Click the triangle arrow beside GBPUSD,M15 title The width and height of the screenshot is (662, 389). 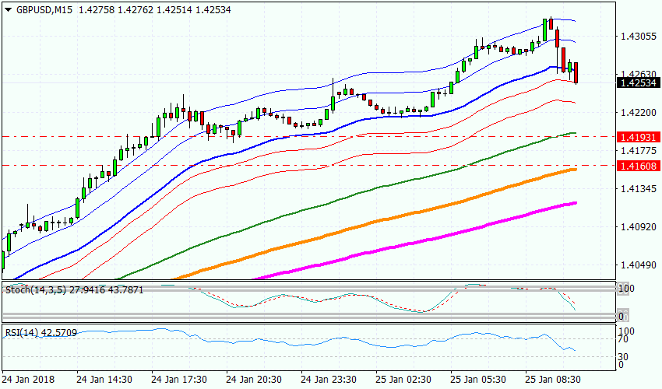coord(9,9)
